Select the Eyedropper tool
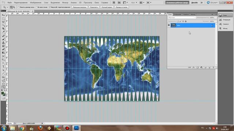Viewport: 234px width, 131px height. point(3,32)
